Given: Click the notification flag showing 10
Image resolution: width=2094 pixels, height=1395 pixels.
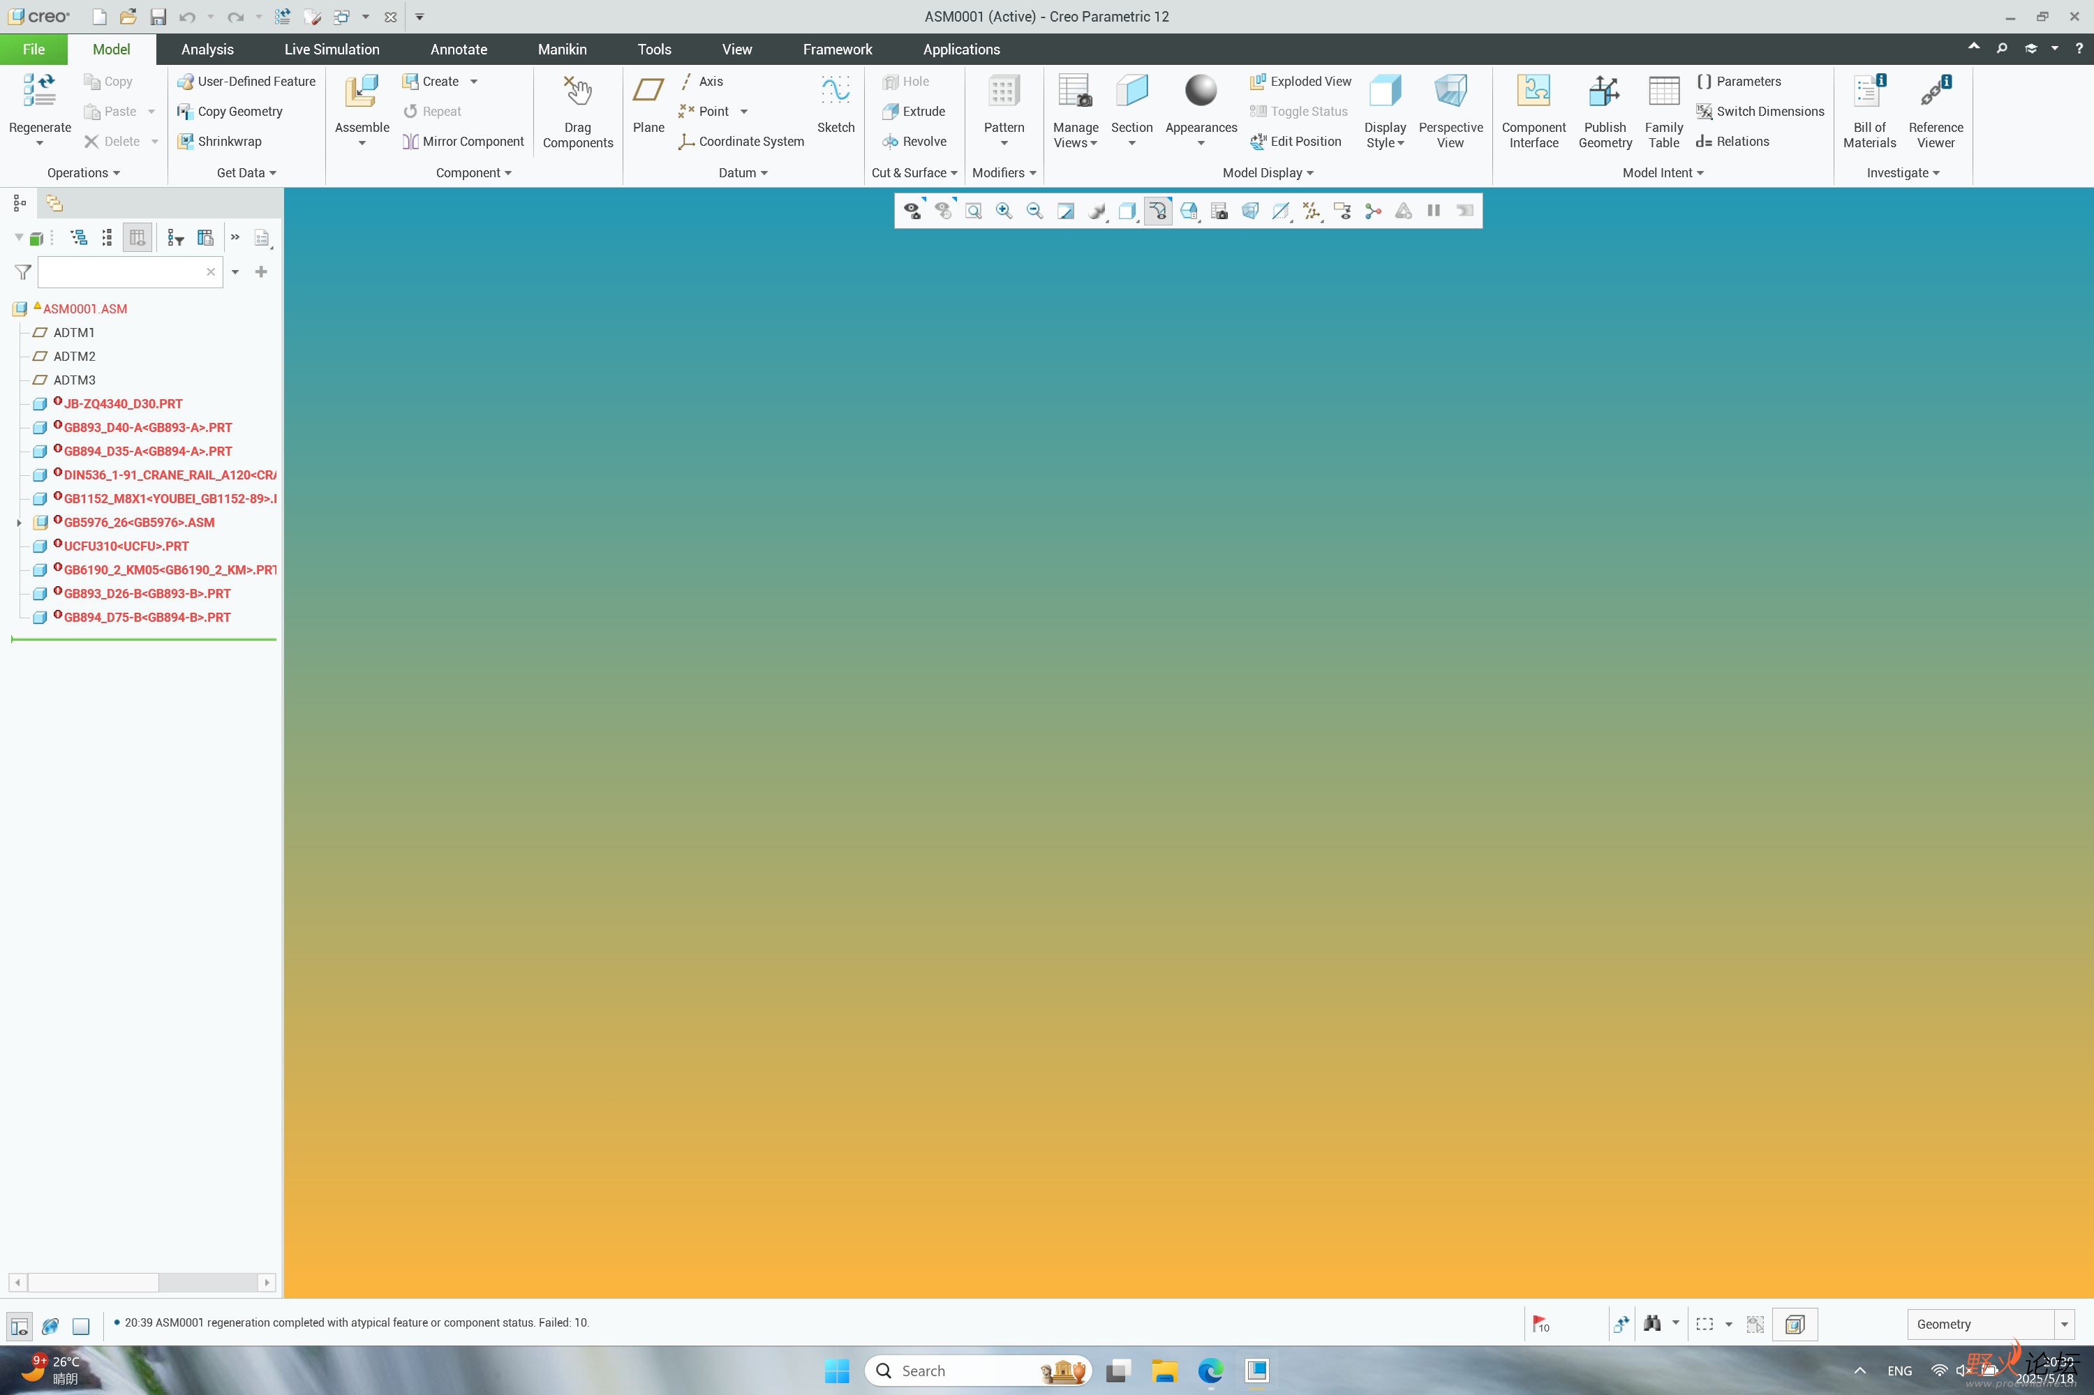Looking at the screenshot, I should [x=1541, y=1324].
